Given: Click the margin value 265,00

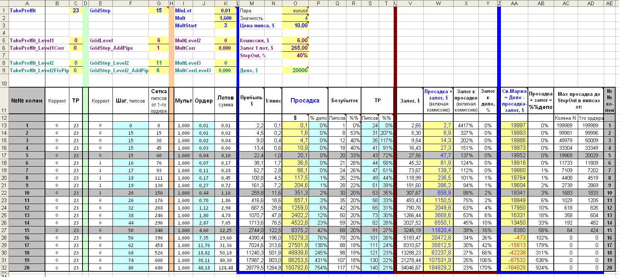Looking at the screenshot, I should click(295, 48).
